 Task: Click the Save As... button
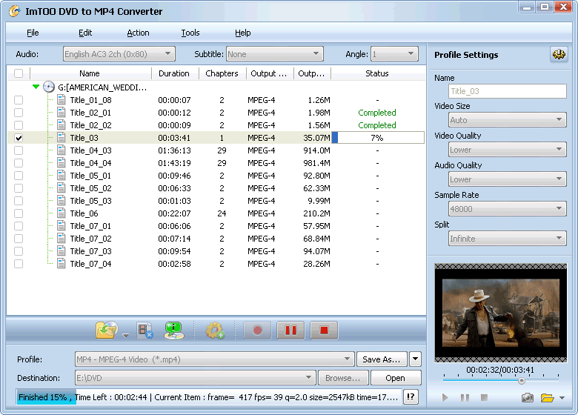tap(381, 359)
